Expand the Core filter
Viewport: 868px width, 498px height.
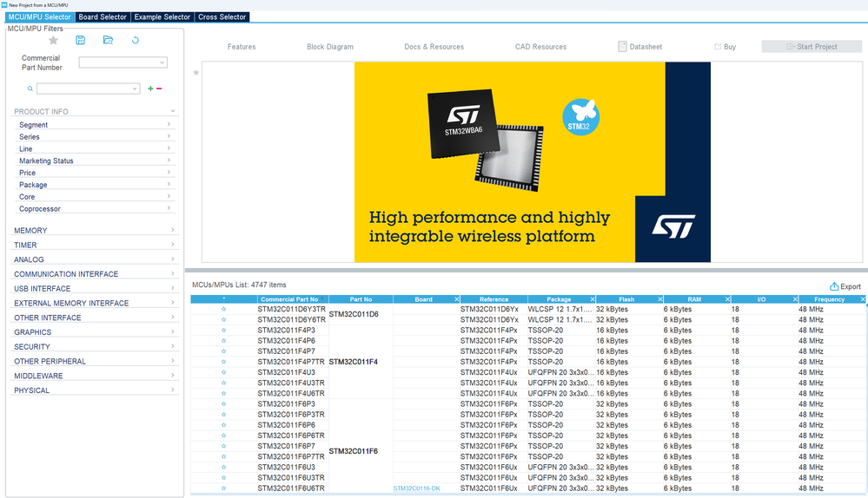tap(169, 196)
